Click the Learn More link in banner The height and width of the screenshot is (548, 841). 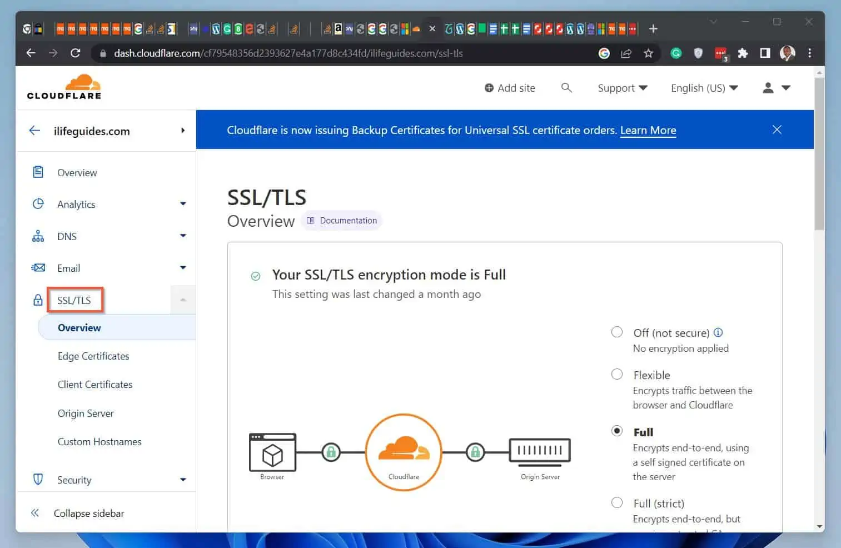click(648, 130)
